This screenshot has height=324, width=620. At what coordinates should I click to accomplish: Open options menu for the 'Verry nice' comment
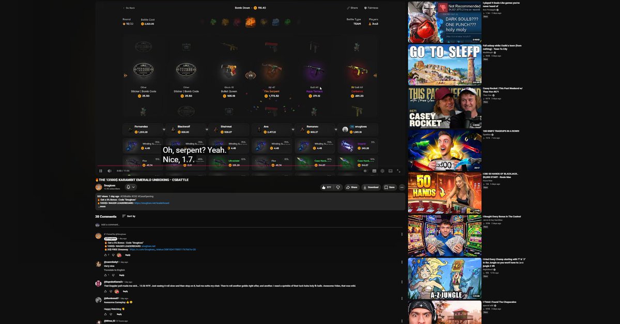pos(402,263)
